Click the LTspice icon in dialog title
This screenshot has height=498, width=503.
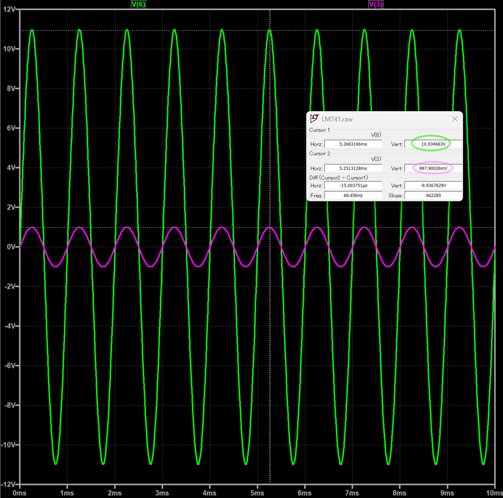point(314,119)
